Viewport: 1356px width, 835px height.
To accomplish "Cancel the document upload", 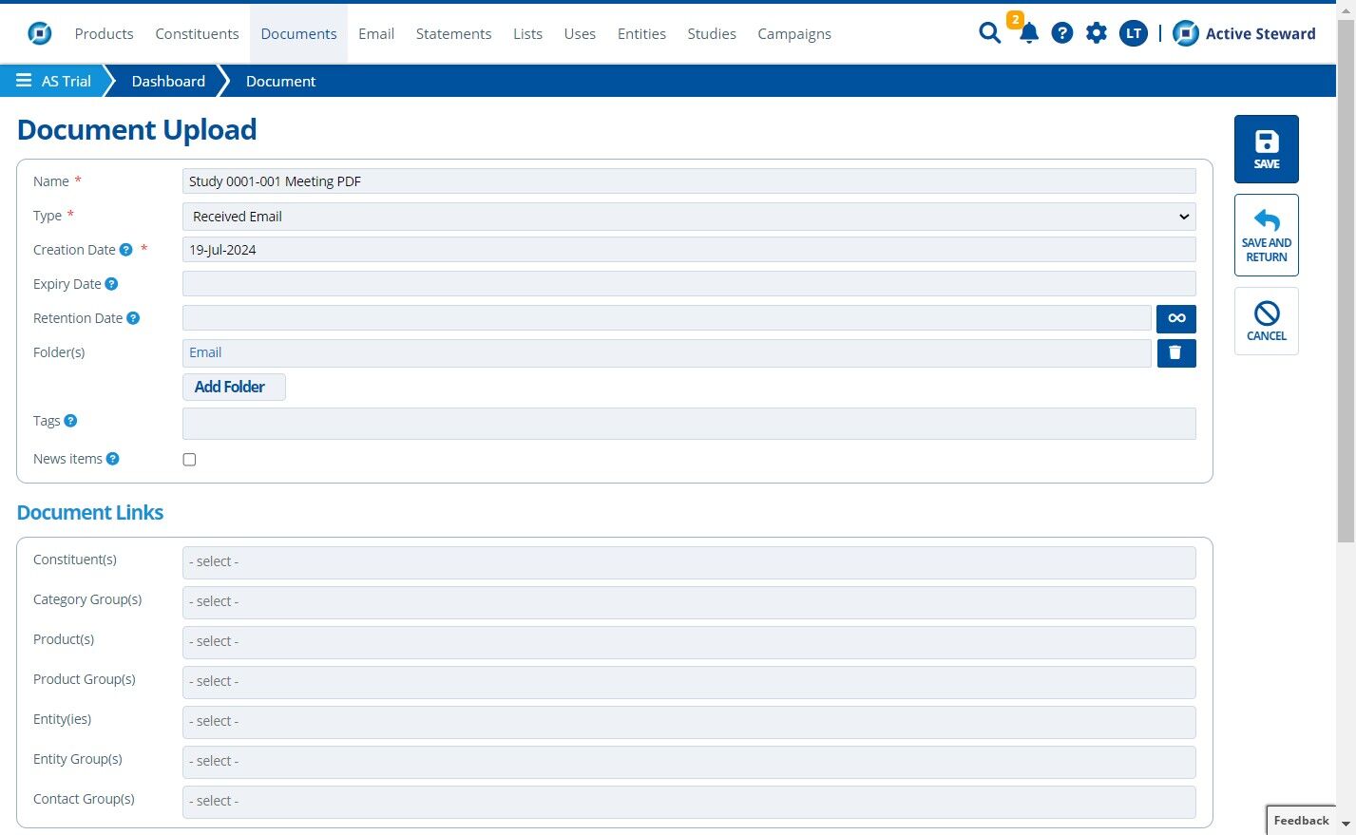I will point(1266,322).
